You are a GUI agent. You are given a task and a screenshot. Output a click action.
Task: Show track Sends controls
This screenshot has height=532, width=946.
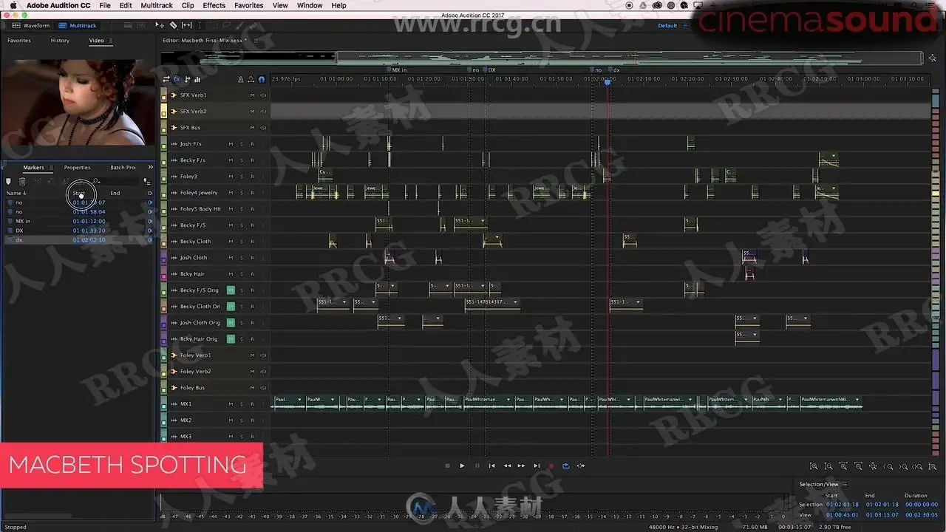point(187,79)
